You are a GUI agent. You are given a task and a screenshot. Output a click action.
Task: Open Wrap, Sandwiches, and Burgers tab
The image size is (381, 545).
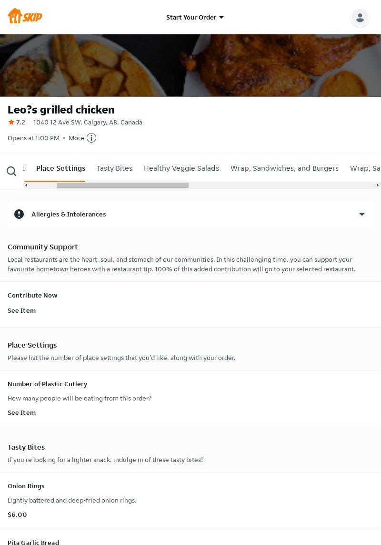284,168
